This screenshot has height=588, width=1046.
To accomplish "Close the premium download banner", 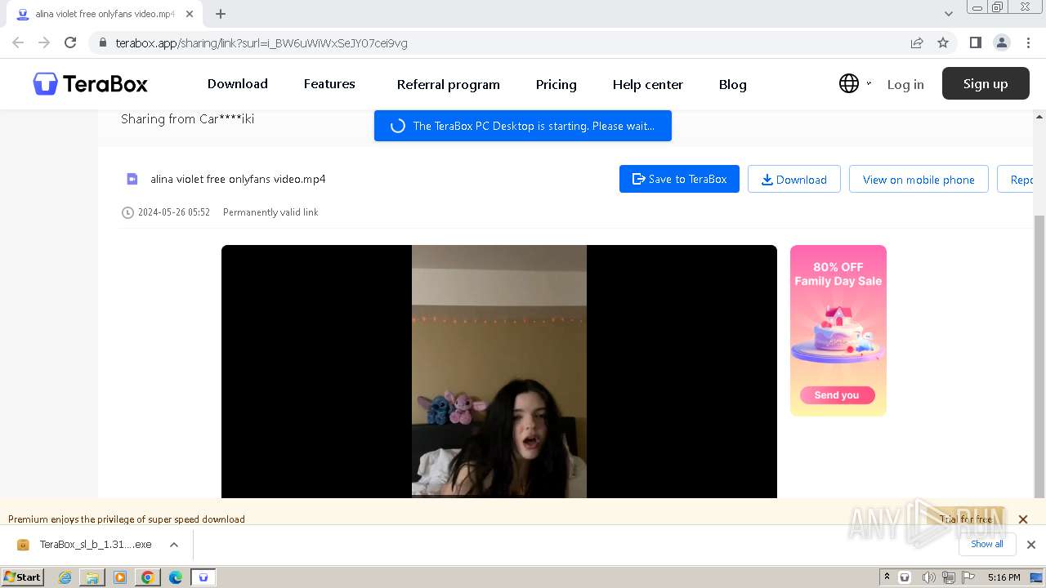I will point(1022,519).
